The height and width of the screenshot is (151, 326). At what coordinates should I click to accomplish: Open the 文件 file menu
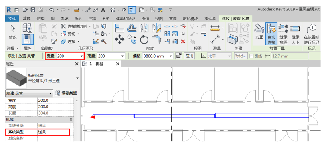[x=12, y=18]
